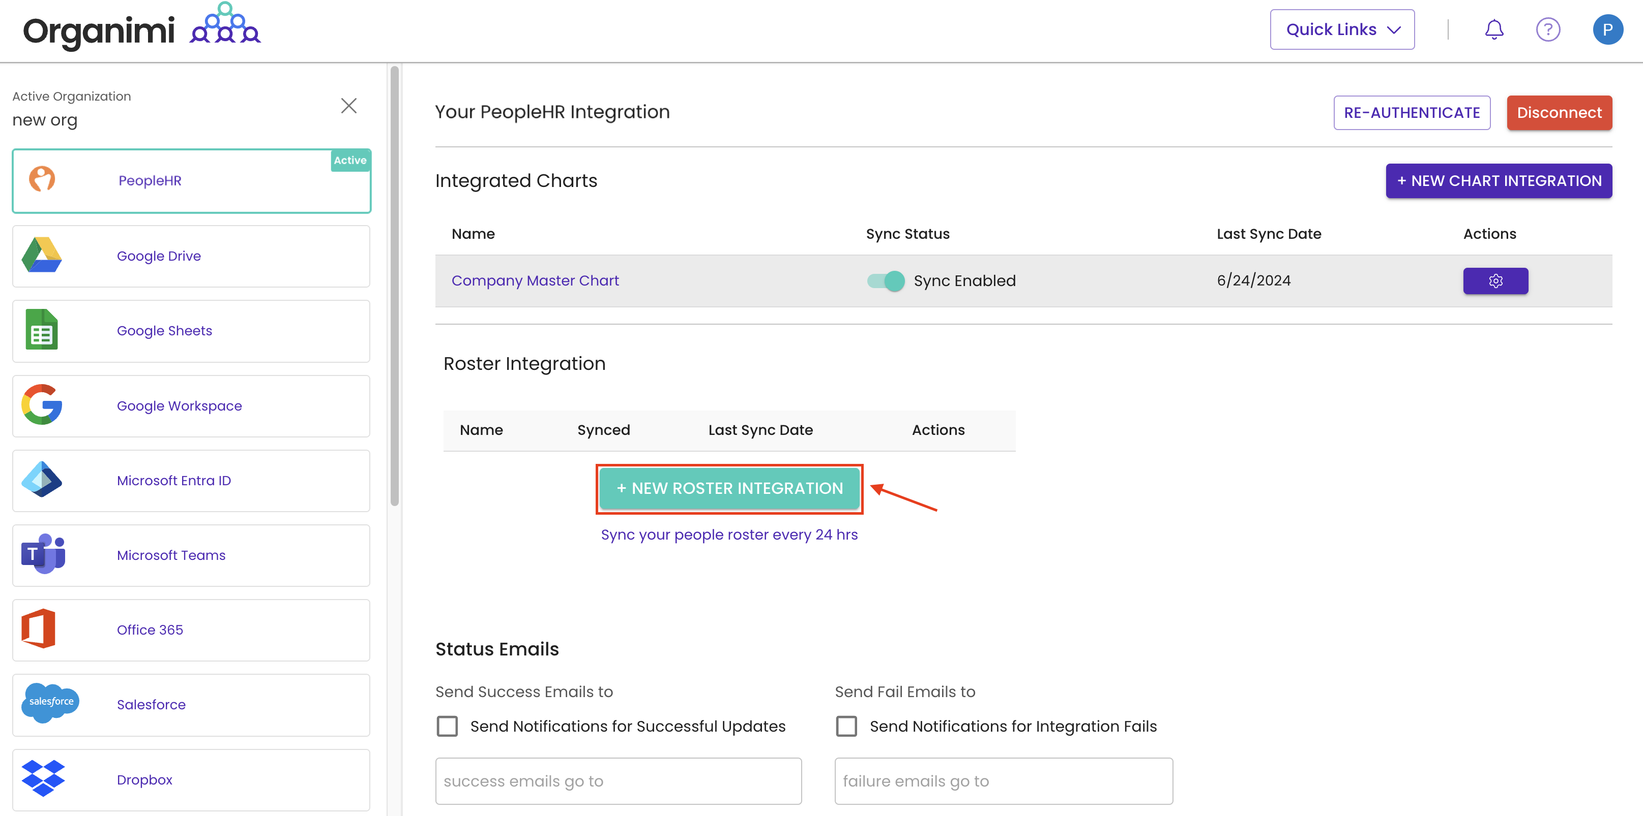The width and height of the screenshot is (1643, 816).
Task: Click the PeopleHR logo icon
Action: [42, 179]
